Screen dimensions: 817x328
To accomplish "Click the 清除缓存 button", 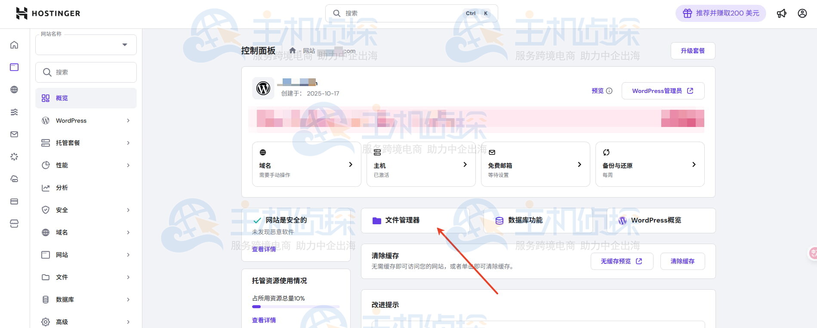I will [x=683, y=261].
